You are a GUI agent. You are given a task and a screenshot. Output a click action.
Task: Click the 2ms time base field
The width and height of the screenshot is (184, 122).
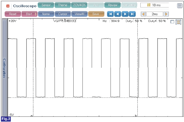point(155,14)
